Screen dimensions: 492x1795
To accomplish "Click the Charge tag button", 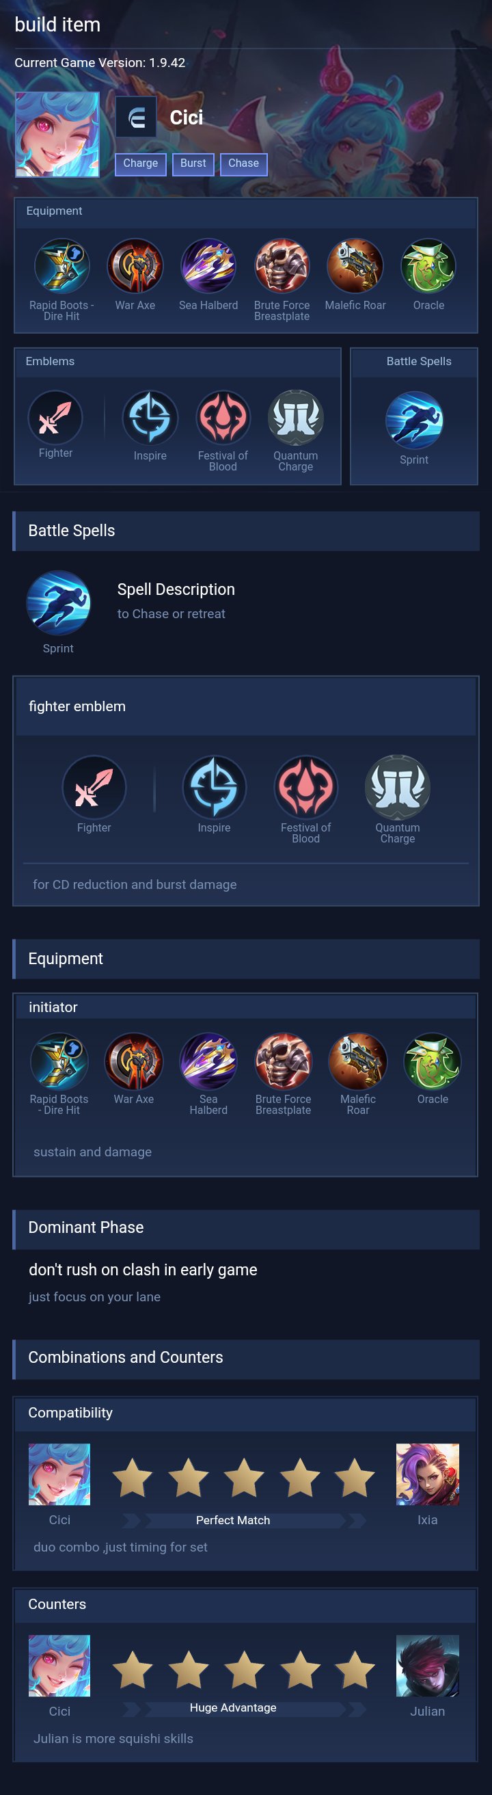I will tap(141, 163).
